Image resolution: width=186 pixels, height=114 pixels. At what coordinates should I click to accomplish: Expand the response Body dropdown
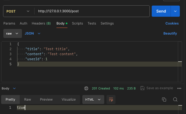click(x=9, y=88)
